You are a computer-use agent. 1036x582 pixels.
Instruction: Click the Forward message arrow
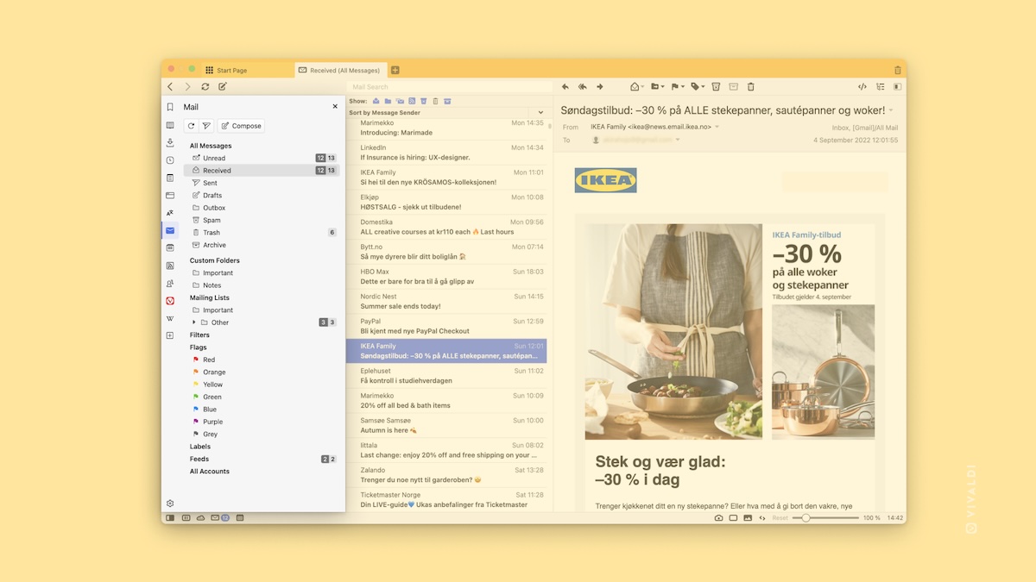pos(600,87)
